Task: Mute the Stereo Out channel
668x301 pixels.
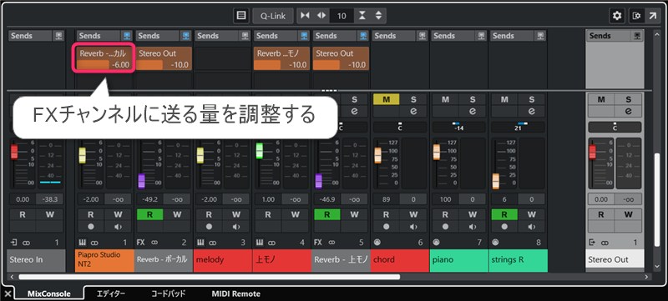Action: (x=601, y=99)
